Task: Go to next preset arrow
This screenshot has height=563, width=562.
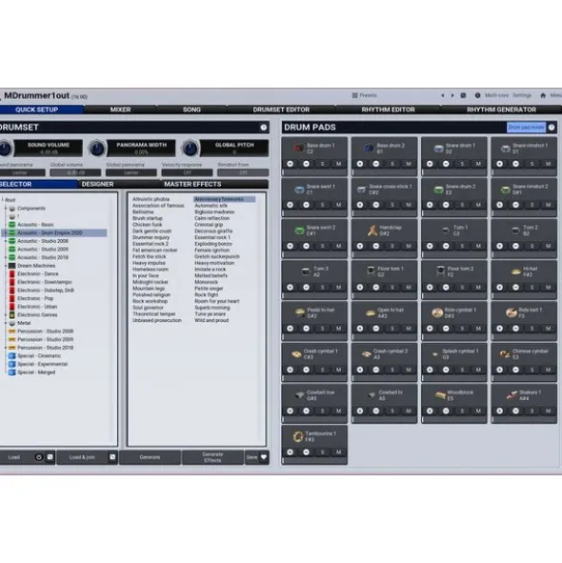Action: tap(452, 95)
